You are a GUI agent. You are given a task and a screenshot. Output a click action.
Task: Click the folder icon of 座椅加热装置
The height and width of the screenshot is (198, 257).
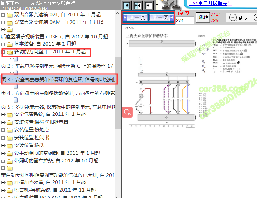pyautogui.click(x=10, y=182)
